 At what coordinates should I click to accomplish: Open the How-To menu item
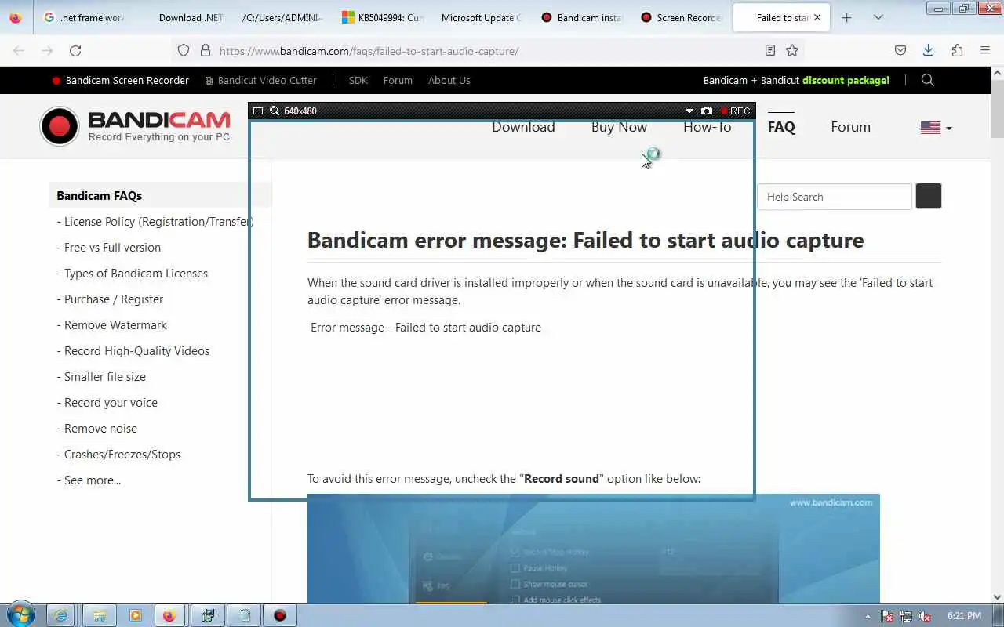707,127
